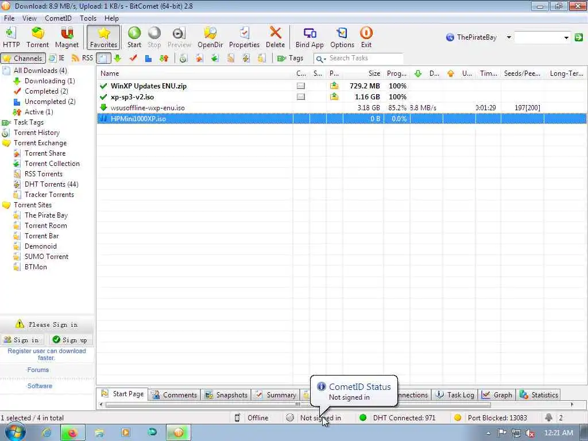Open the Software link

pyautogui.click(x=40, y=386)
